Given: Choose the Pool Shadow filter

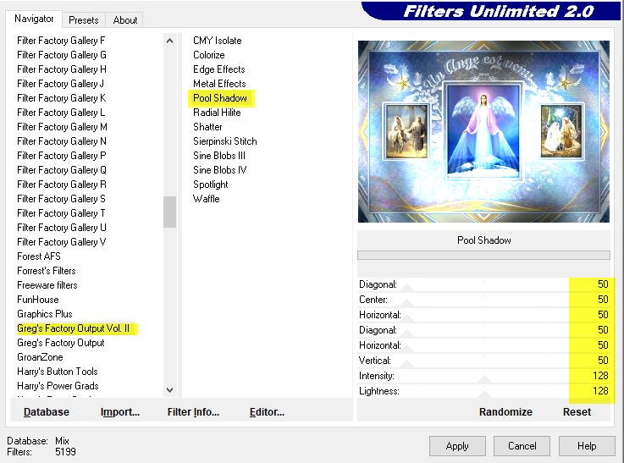Looking at the screenshot, I should pyautogui.click(x=219, y=98).
